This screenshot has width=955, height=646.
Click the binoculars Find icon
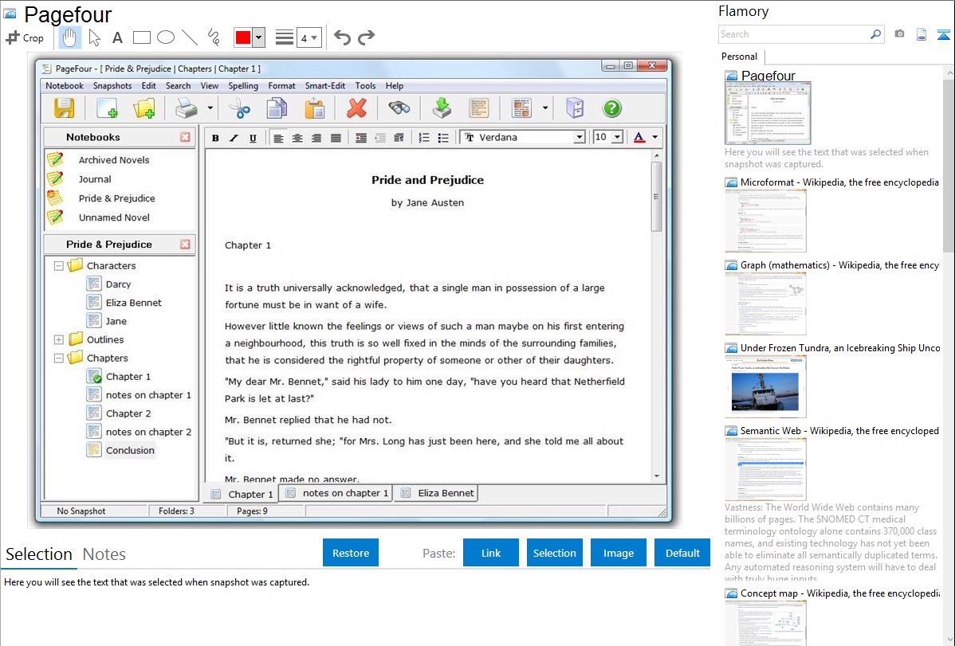coord(399,108)
